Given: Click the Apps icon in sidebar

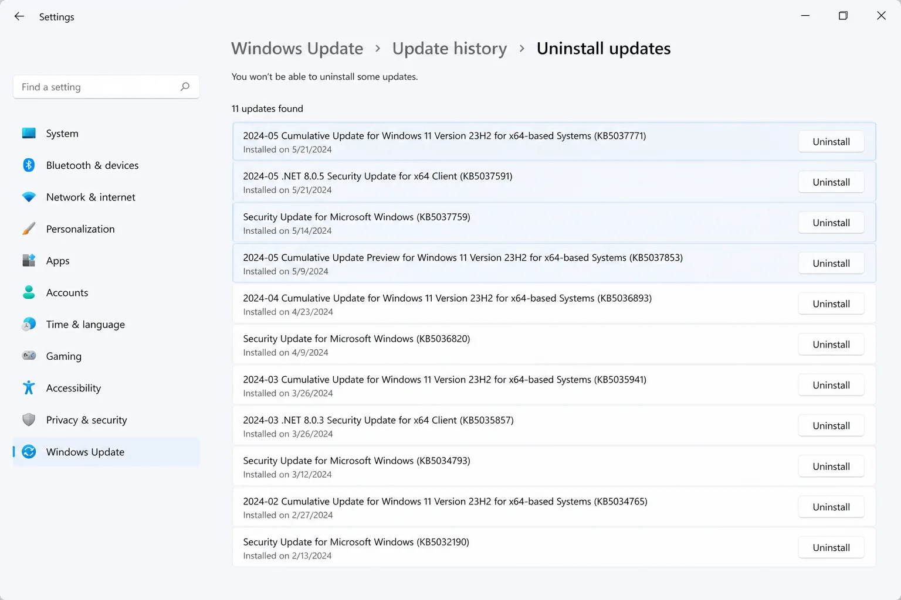Looking at the screenshot, I should click(29, 260).
